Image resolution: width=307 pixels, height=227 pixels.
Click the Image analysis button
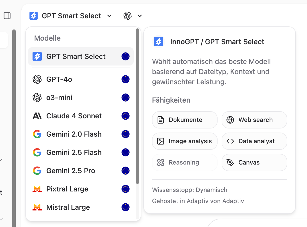click(x=185, y=141)
